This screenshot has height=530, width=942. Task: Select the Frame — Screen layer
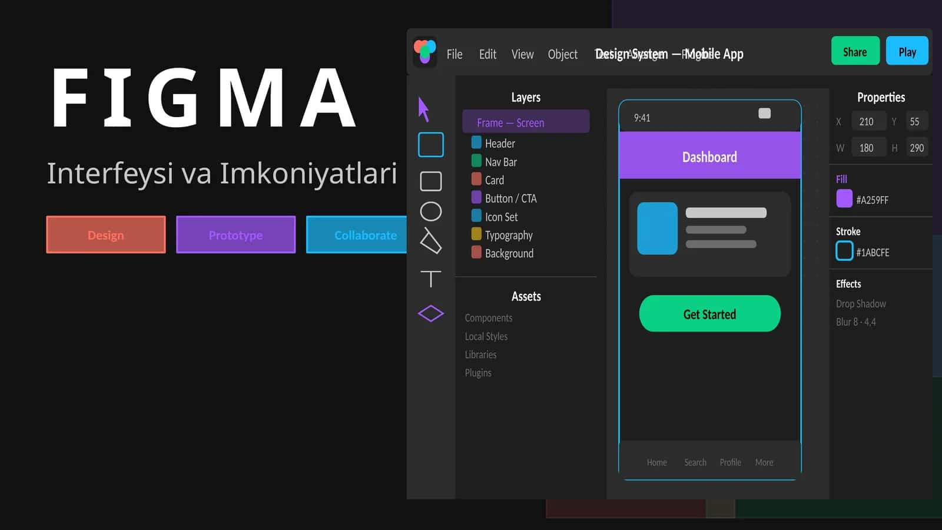[526, 121]
